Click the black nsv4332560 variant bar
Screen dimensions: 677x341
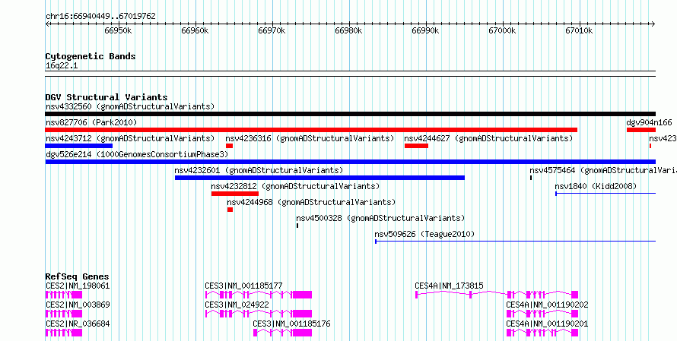(x=350, y=114)
